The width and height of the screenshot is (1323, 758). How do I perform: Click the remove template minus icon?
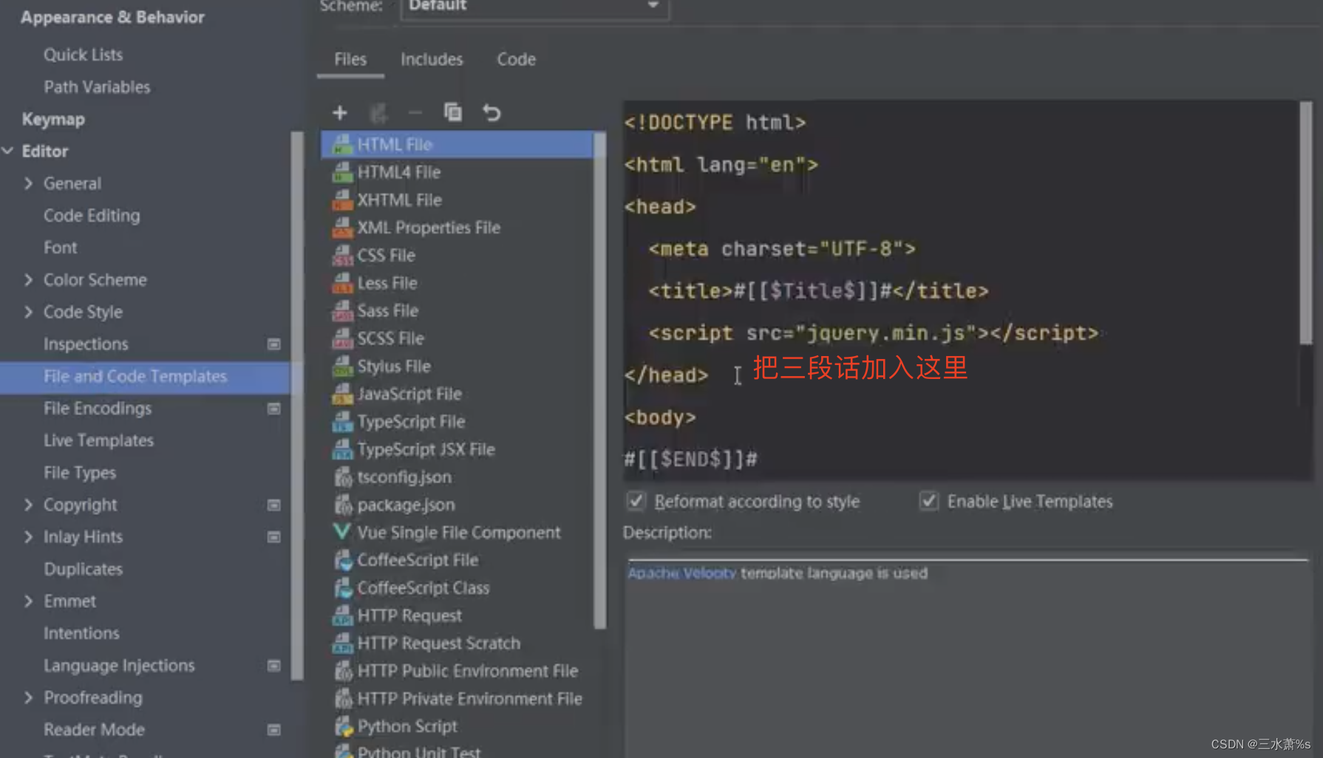415,112
